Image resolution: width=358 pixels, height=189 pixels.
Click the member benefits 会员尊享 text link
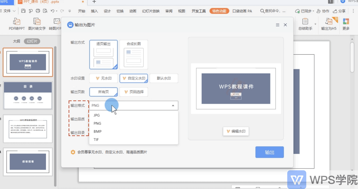point(112,152)
